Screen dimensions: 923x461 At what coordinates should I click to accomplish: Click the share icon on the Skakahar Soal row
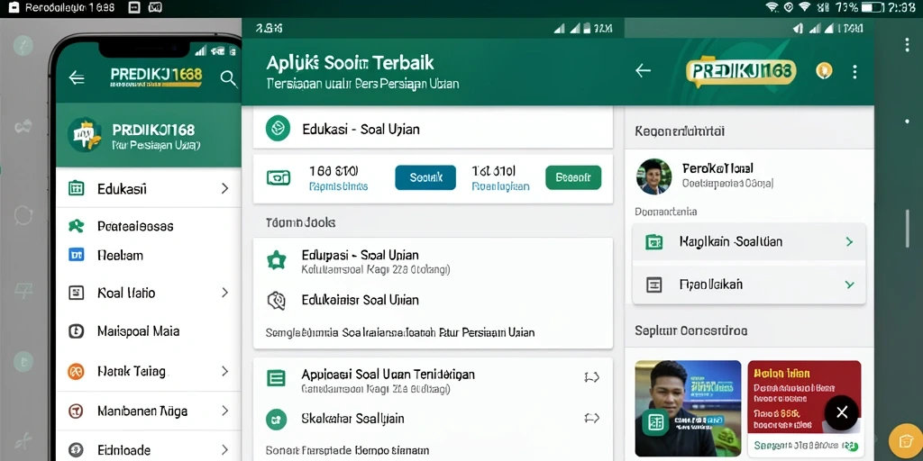coord(591,418)
